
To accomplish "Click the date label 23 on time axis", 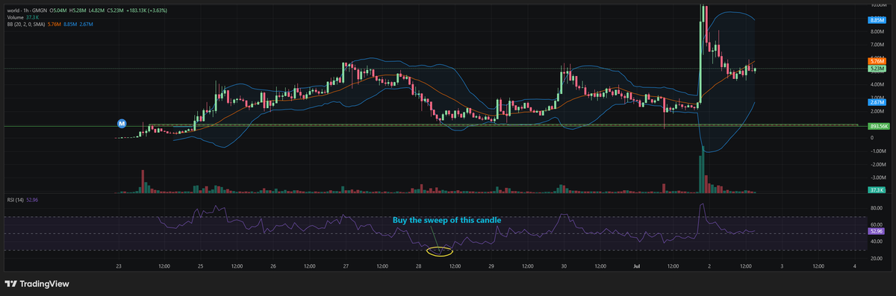I will [x=119, y=265].
